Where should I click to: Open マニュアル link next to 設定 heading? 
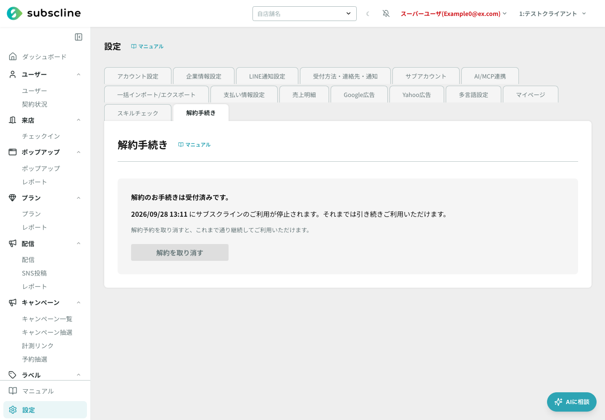[147, 46]
